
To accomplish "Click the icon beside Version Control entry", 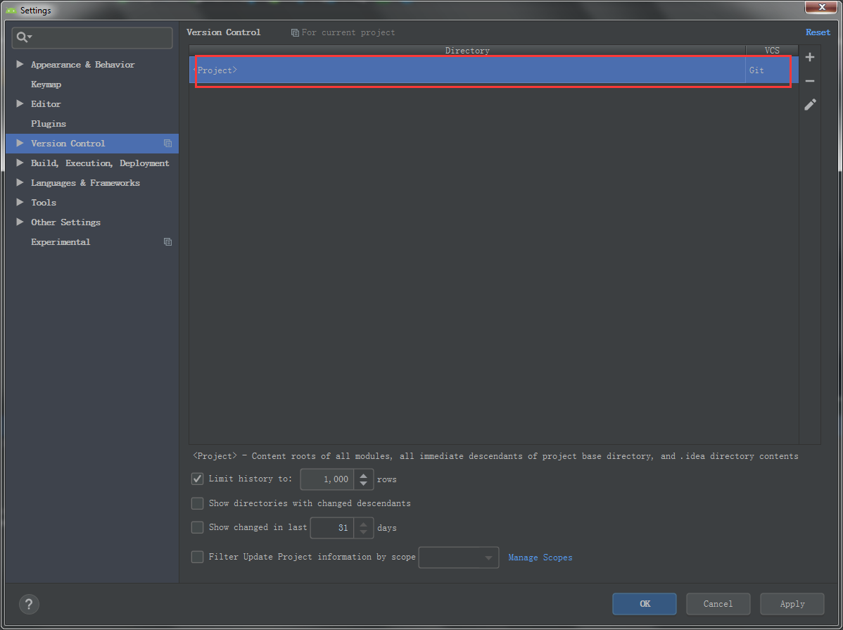I will pos(167,143).
